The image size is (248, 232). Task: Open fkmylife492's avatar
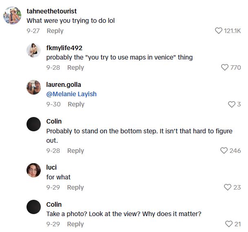(x=33, y=51)
